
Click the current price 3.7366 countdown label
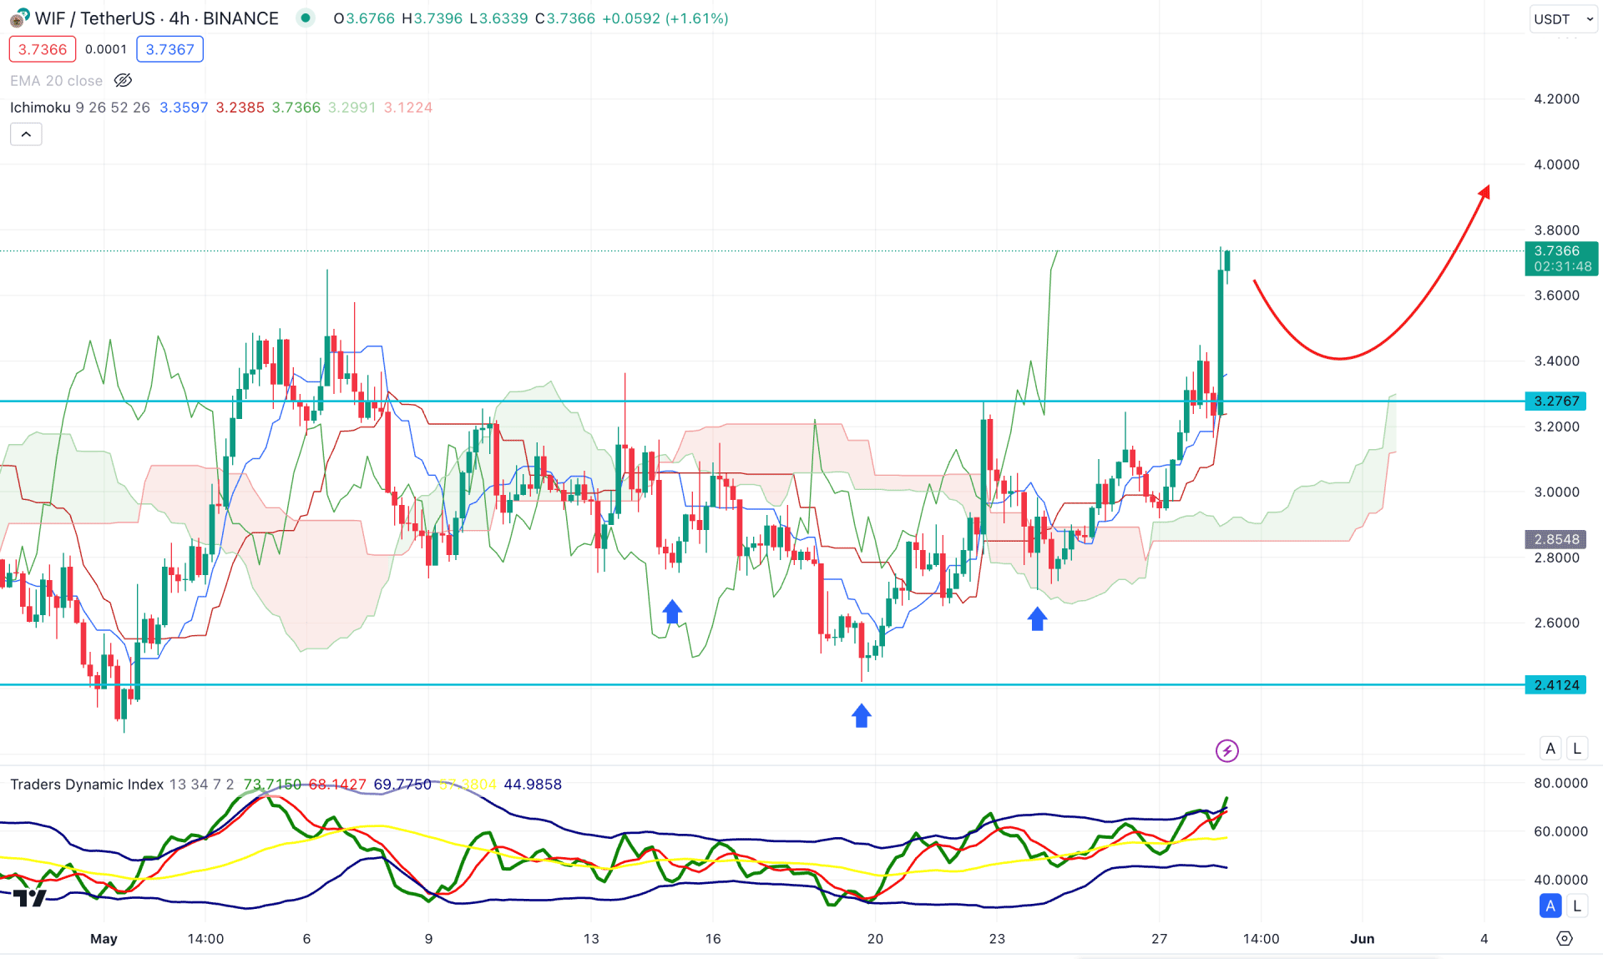coord(1561,259)
